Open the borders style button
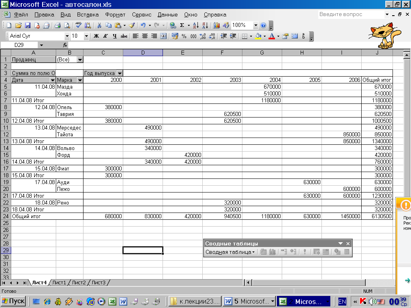The height and width of the screenshot is (308, 411). [244, 36]
